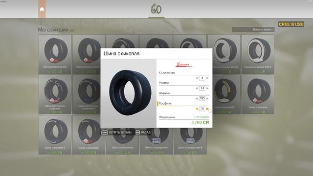Click the Профиль row label
Viewport: 313px width, 176px height.
coord(165,103)
